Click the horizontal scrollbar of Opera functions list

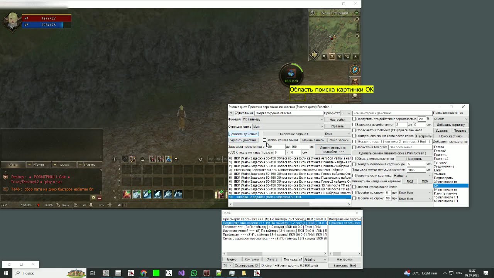[x=274, y=254]
